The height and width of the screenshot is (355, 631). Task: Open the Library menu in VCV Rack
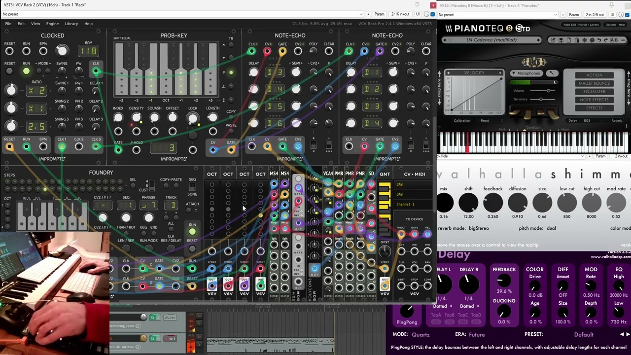click(71, 24)
